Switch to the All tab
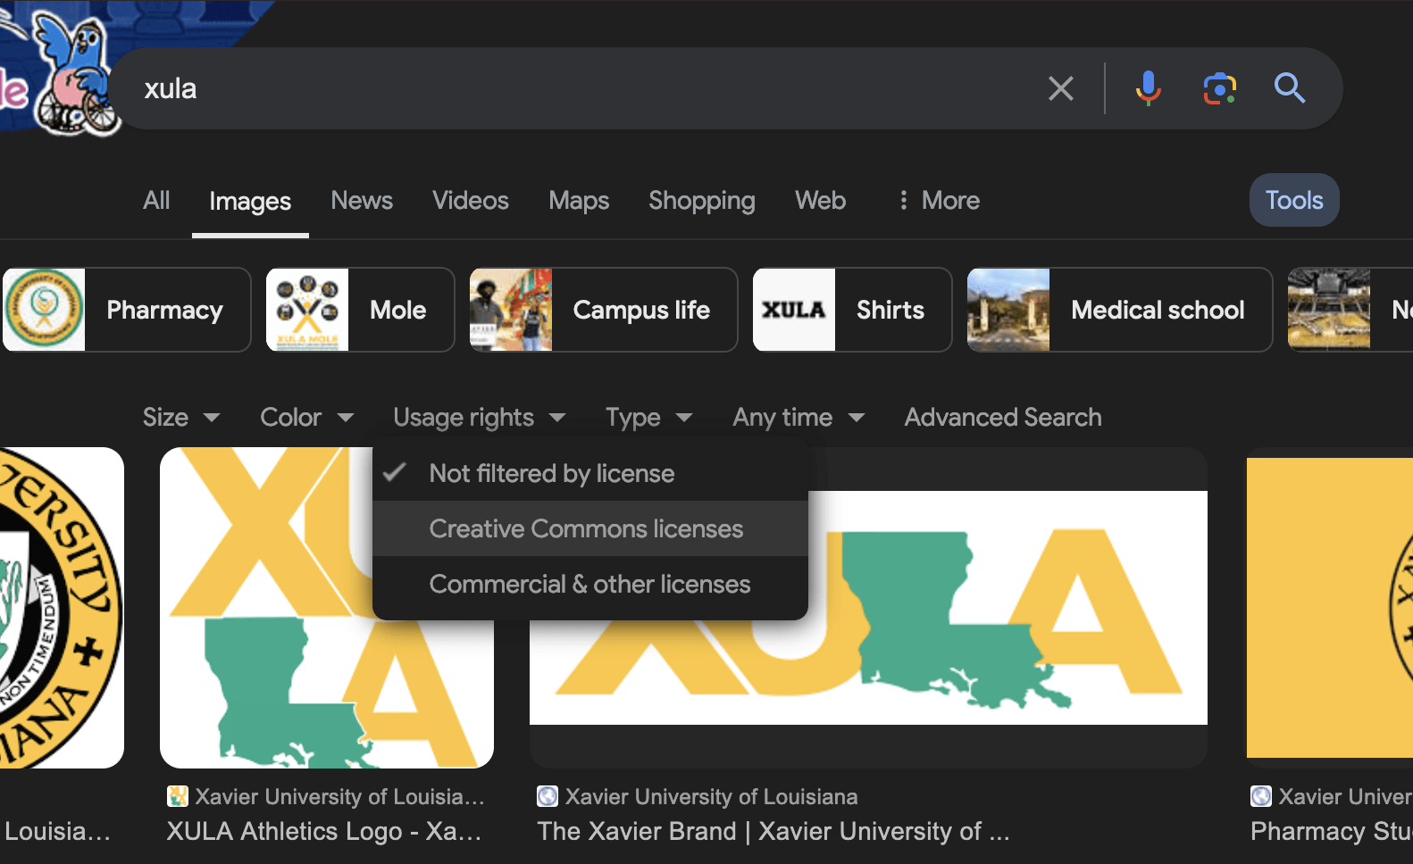The image size is (1413, 864). (156, 200)
